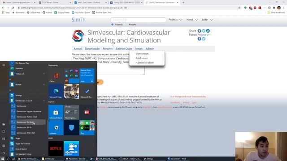Open the Netflix tile
The width and height of the screenshot is (287, 161).
click(56, 148)
